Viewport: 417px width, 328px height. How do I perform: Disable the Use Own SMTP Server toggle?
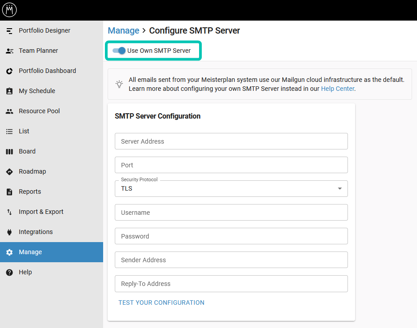click(119, 51)
